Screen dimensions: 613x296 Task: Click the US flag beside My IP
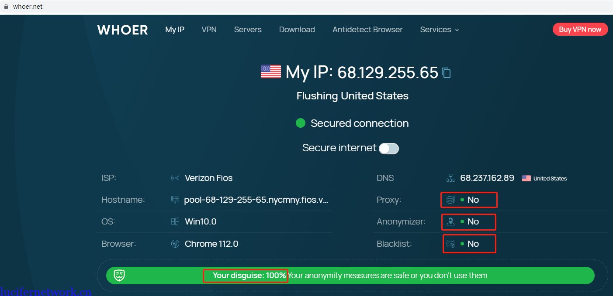point(271,71)
